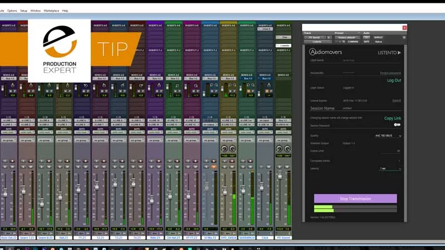
Task: Enable input monitoring on the T1.23 track
Action: pos(78,161)
